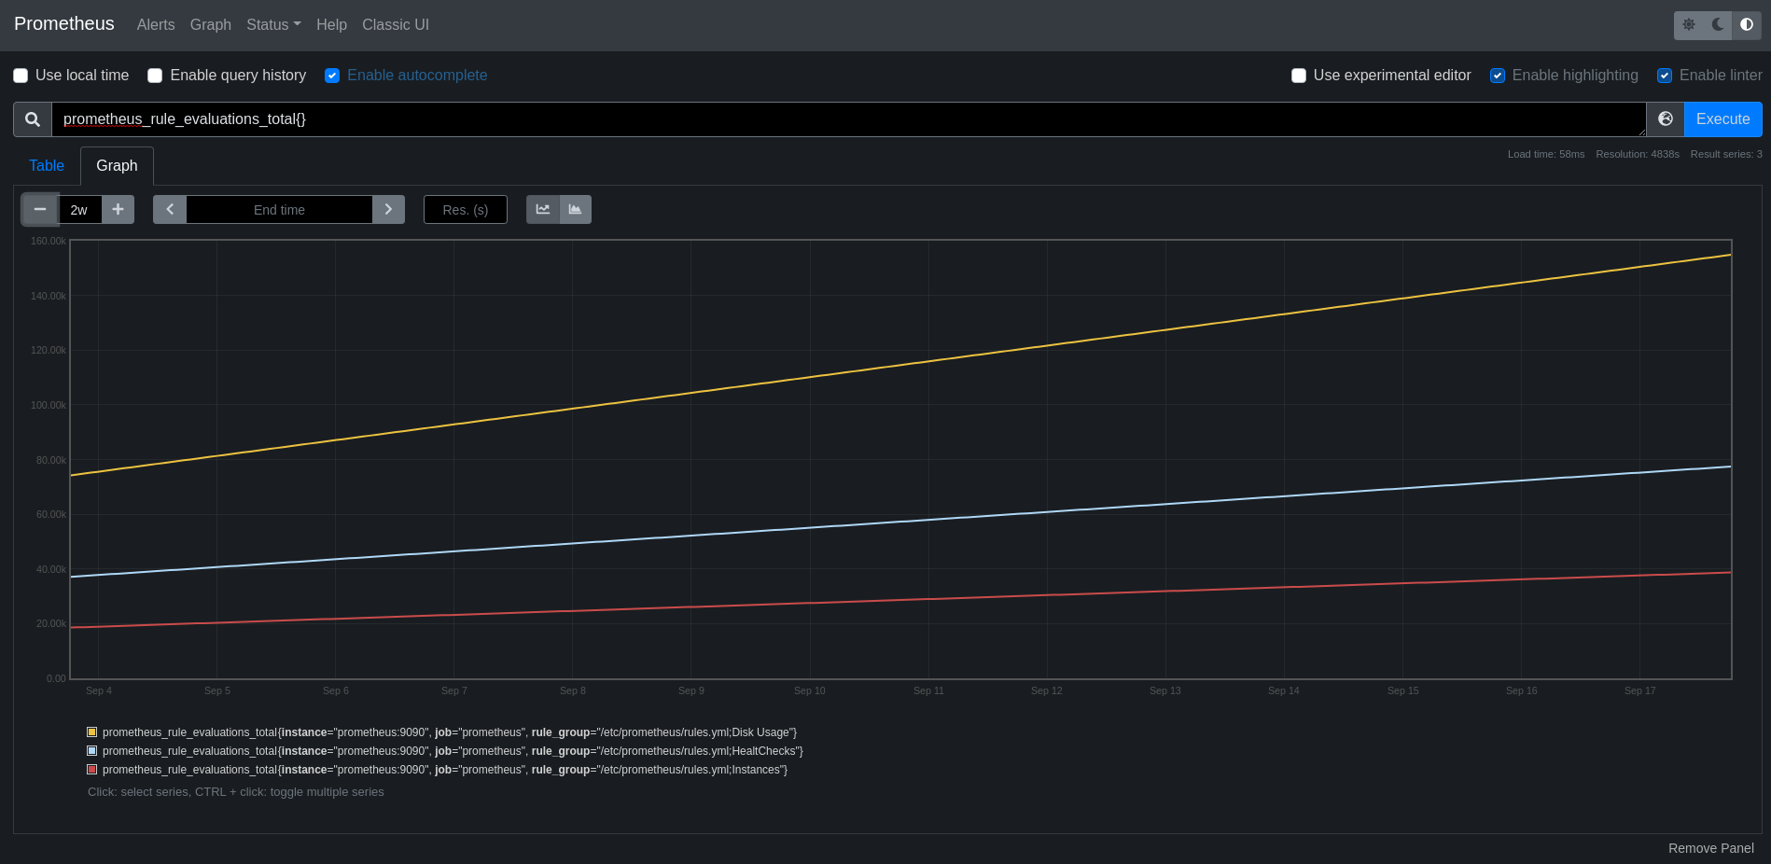Image resolution: width=1771 pixels, height=864 pixels.
Task: Click the Res. (s) resolution input
Action: tap(466, 210)
